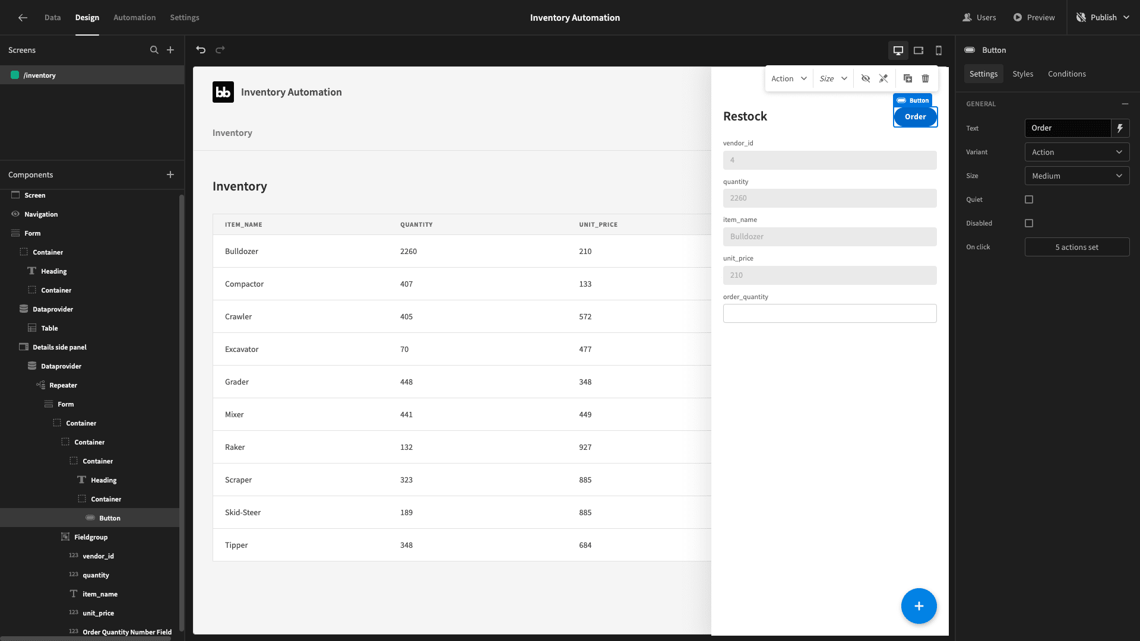This screenshot has width=1140, height=641.
Task: Edit the Text field containing Order
Action: (1068, 128)
